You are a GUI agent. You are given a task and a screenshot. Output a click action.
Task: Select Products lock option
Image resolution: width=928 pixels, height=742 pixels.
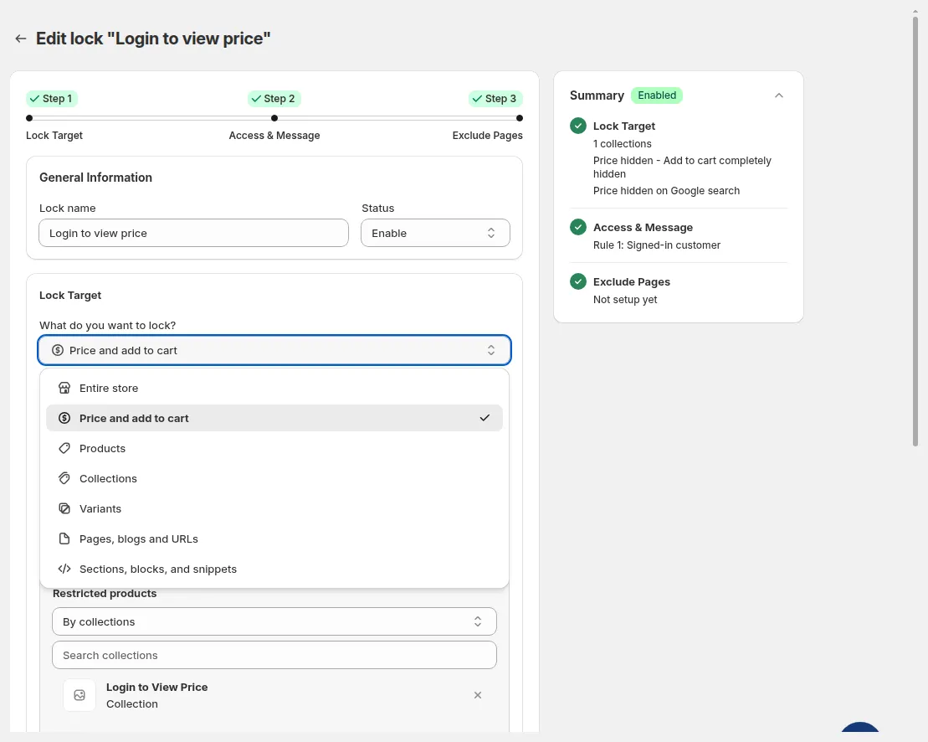tap(274, 448)
